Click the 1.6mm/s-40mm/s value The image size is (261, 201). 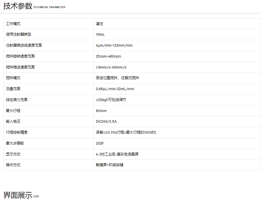pos(111,67)
